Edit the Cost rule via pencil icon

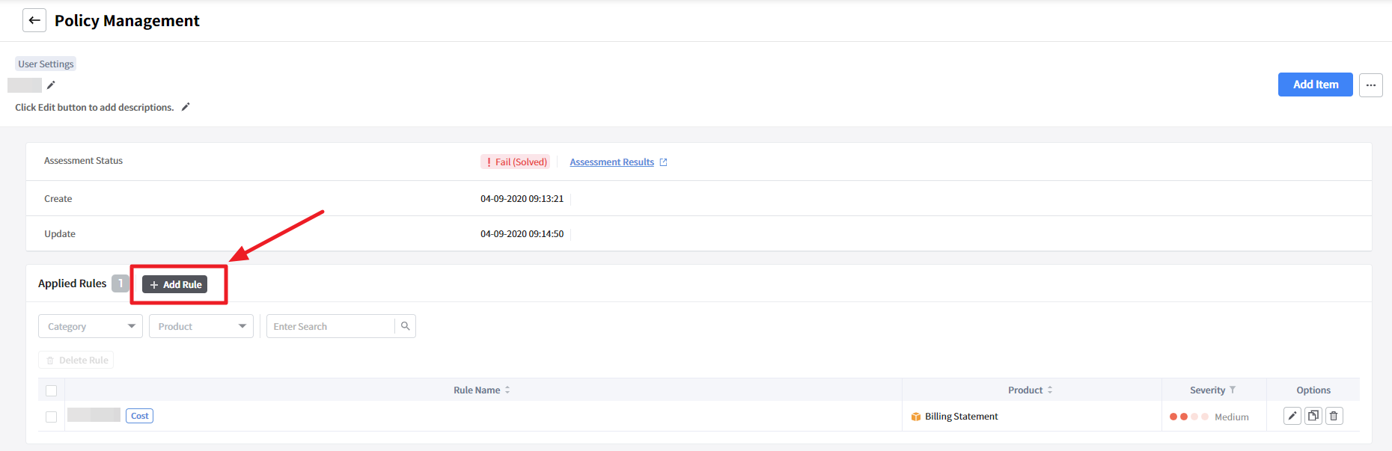[1292, 416]
